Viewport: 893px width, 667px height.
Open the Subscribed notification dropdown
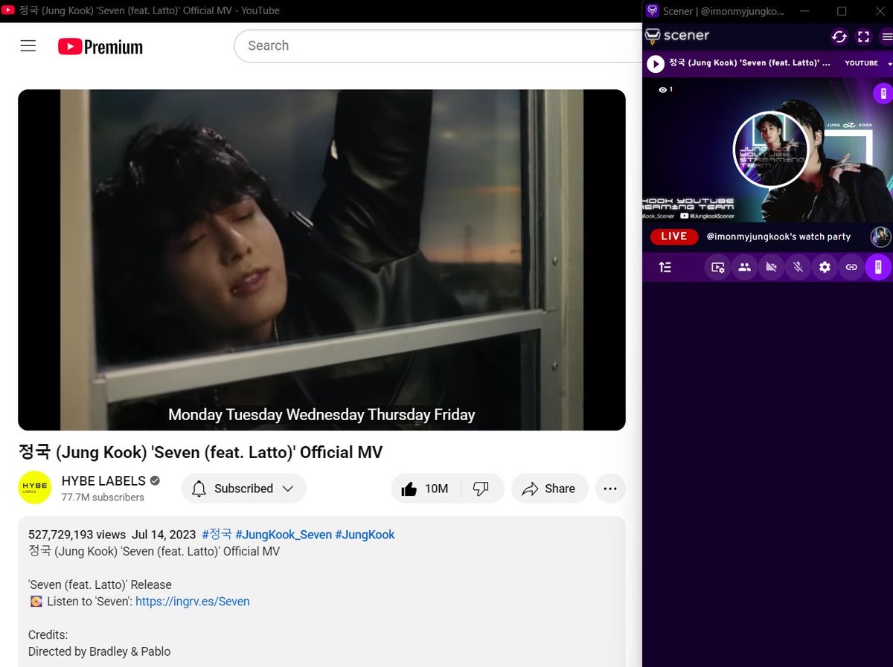click(243, 489)
